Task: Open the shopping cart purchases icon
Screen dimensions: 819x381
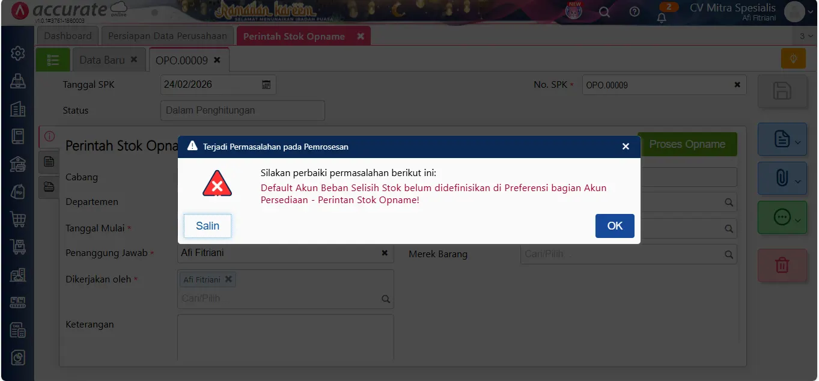Action: [x=17, y=219]
